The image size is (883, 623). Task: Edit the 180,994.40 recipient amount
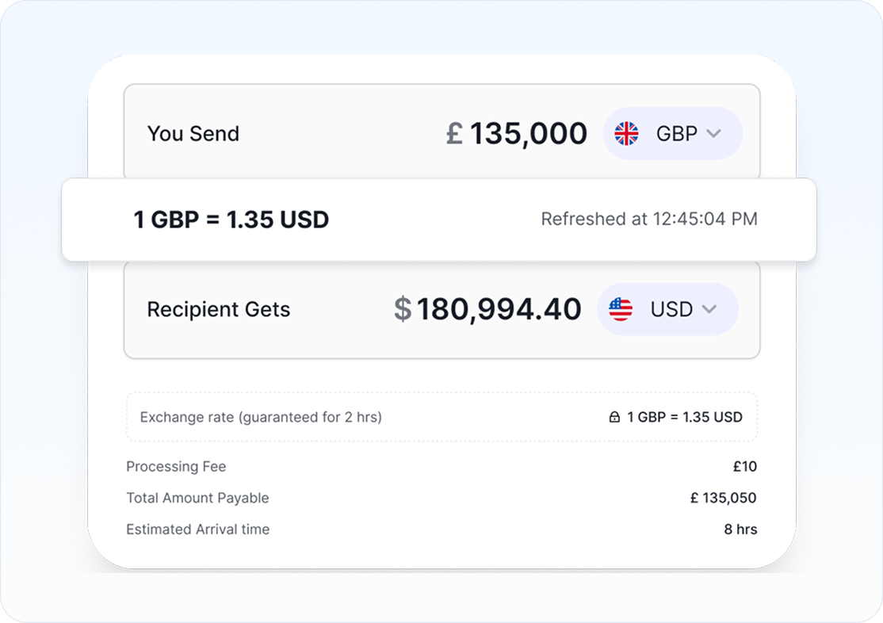(x=499, y=309)
